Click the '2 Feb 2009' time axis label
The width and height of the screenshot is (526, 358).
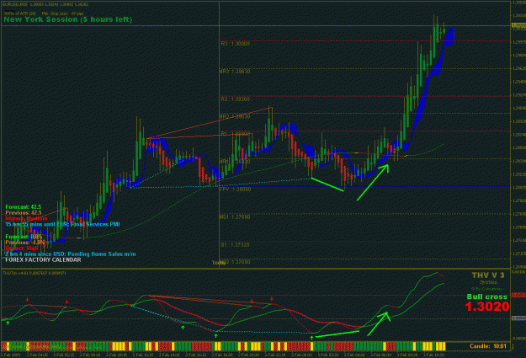10,355
